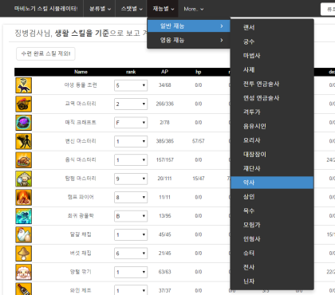Select 격투가 from the talent list
Image resolution: width=335 pixels, height=295 pixels.
272,112
